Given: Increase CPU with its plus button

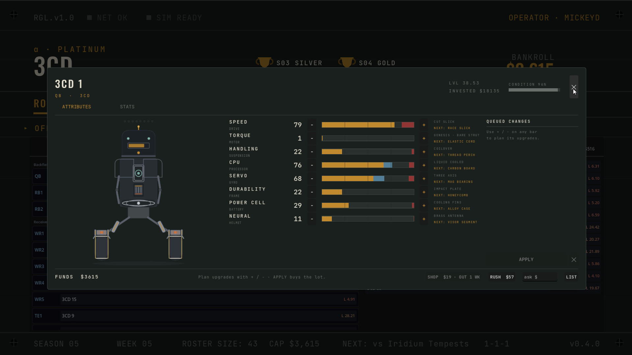Looking at the screenshot, I should (x=424, y=165).
